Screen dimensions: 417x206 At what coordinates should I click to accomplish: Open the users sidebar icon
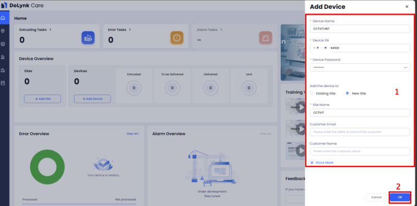[x=3, y=57]
